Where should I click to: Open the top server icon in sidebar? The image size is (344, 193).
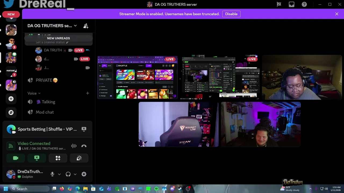tap(11, 30)
